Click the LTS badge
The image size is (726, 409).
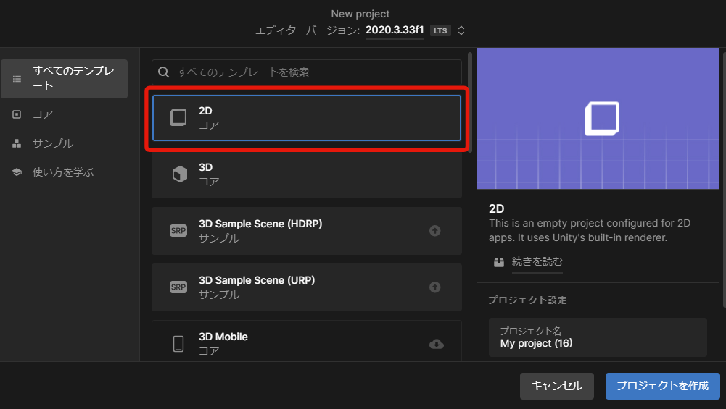(440, 30)
